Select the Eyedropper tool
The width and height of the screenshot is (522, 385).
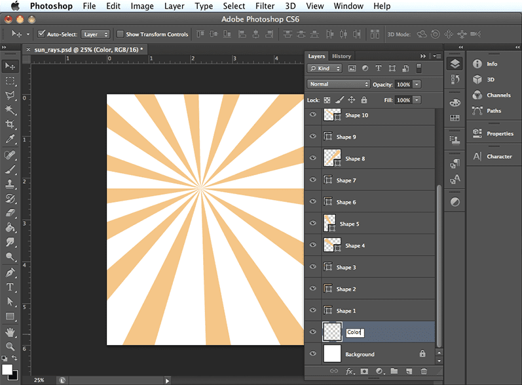(10, 138)
